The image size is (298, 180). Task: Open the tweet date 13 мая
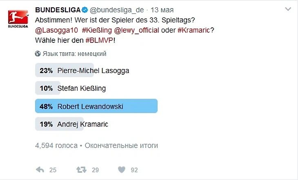click(163, 10)
